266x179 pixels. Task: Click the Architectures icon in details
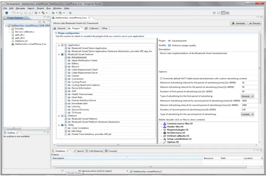click(165, 133)
